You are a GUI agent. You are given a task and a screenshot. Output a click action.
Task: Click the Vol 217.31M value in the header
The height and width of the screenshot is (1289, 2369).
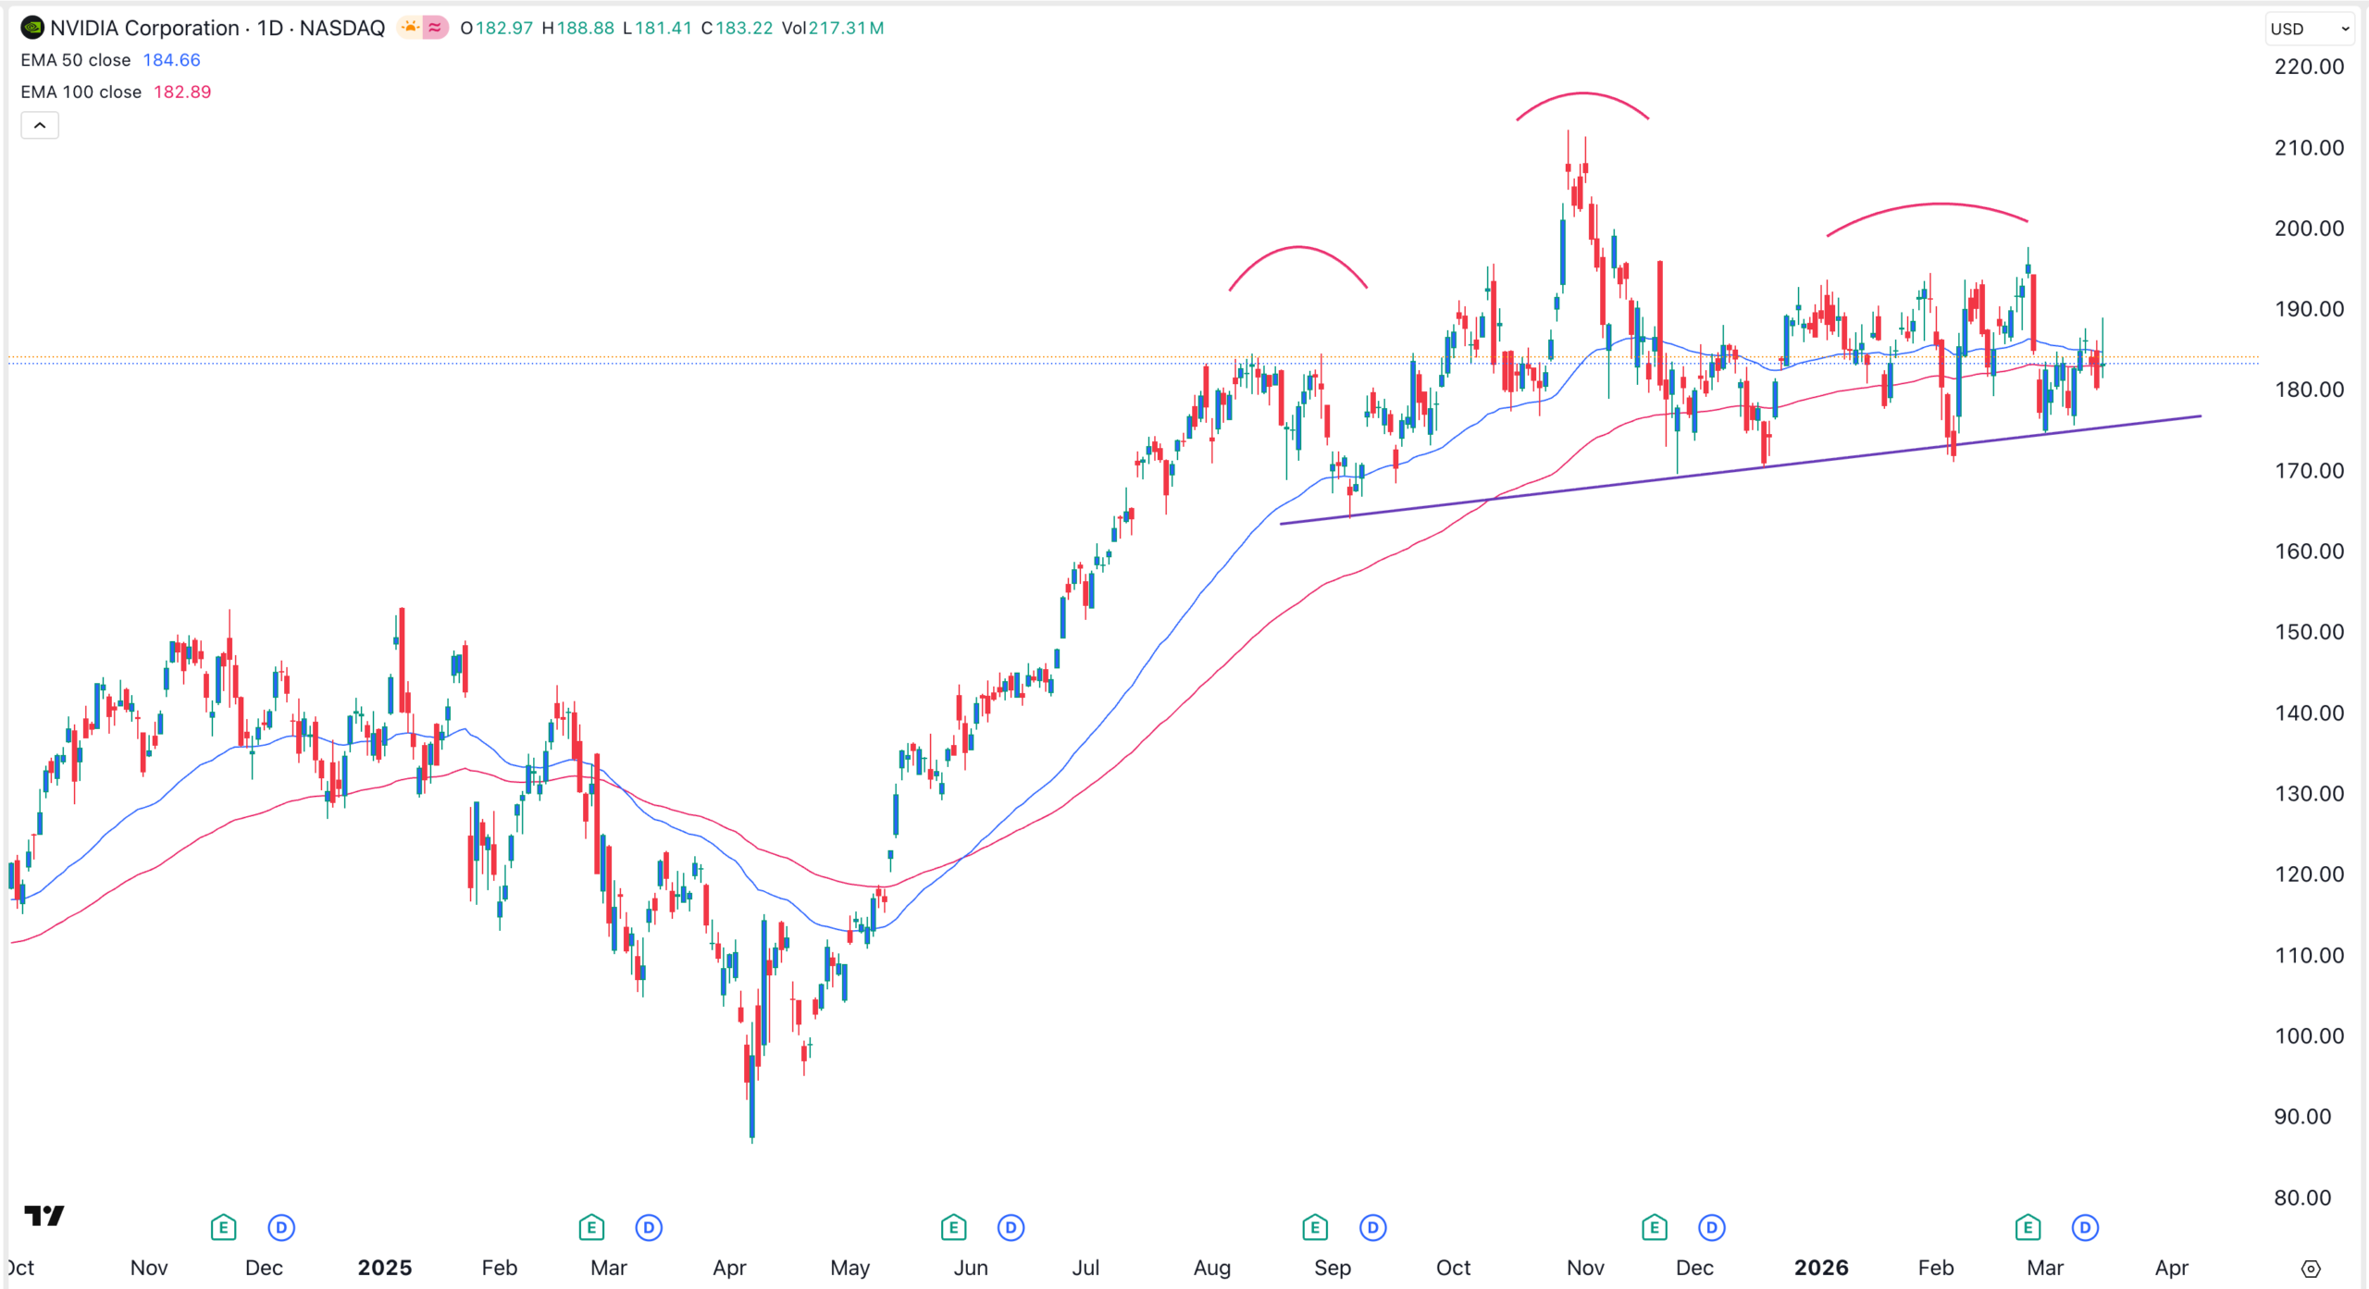click(x=844, y=28)
